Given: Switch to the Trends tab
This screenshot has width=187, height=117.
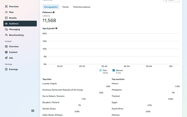Looking at the screenshot, I should click(65, 7).
